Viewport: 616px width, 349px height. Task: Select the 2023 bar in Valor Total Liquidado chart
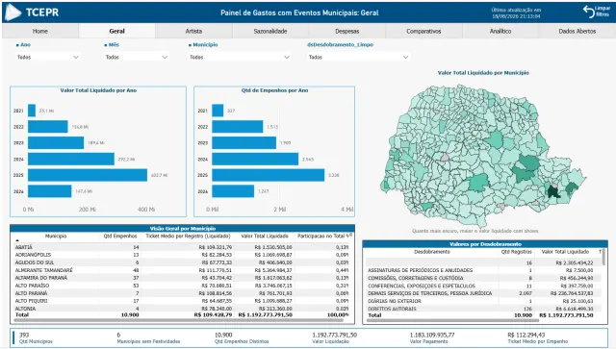(56, 143)
